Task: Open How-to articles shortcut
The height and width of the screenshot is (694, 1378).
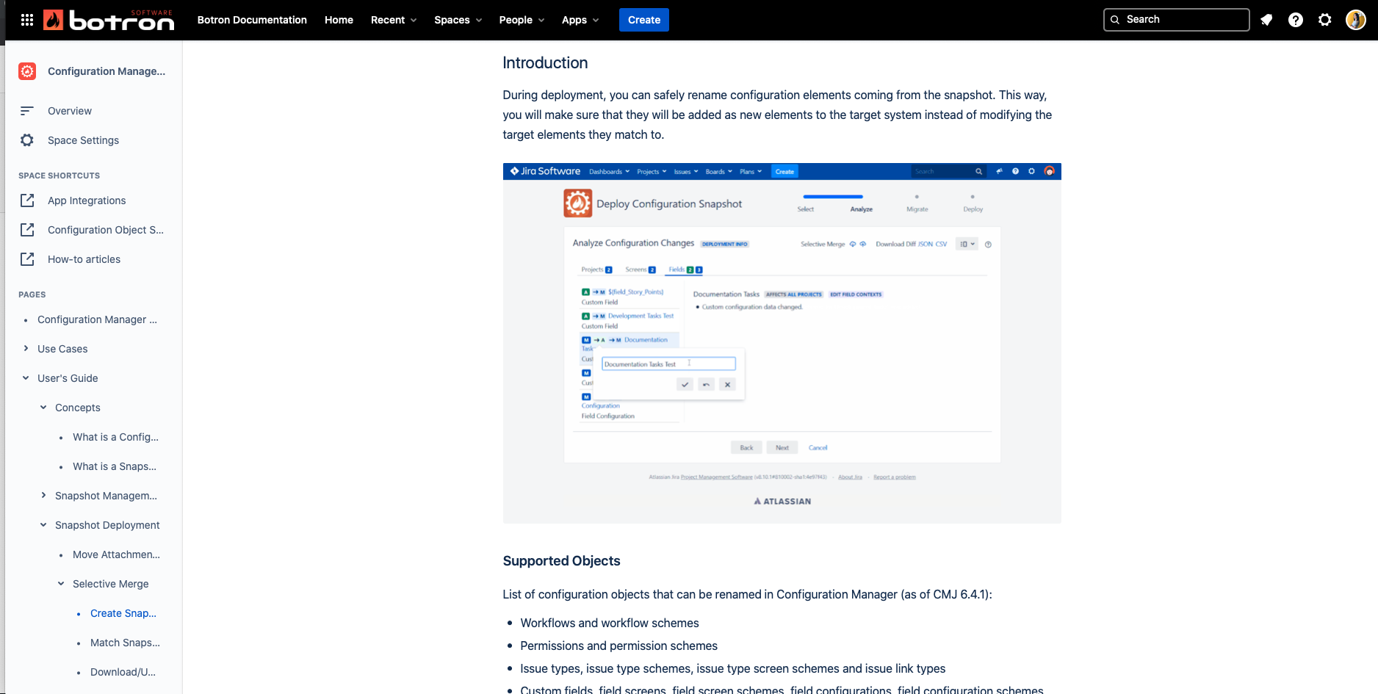Action: (84, 259)
